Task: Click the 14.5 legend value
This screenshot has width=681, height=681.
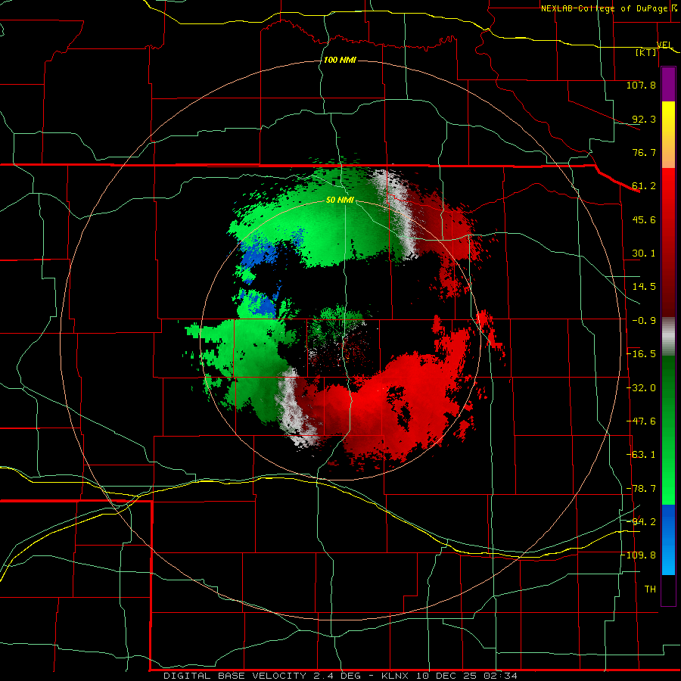Action: [x=644, y=287]
